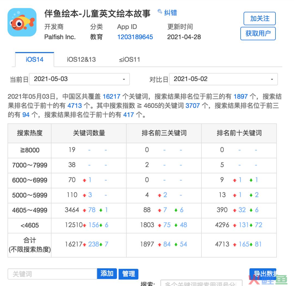Open App ID 1203189645 link
Viewport: 294px width, 286px height.
click(135, 37)
